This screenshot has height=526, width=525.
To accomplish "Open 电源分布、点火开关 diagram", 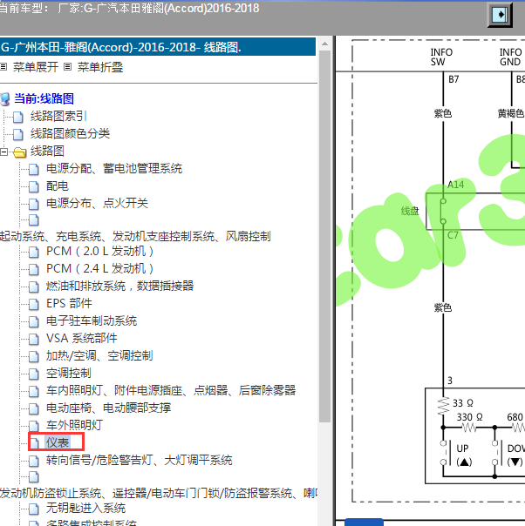I will click(x=97, y=203).
